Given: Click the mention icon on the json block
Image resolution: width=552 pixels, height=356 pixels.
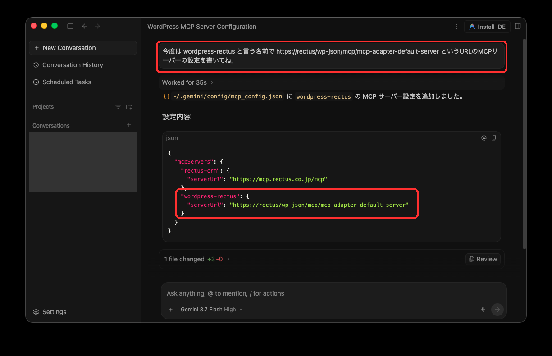Looking at the screenshot, I should point(484,138).
